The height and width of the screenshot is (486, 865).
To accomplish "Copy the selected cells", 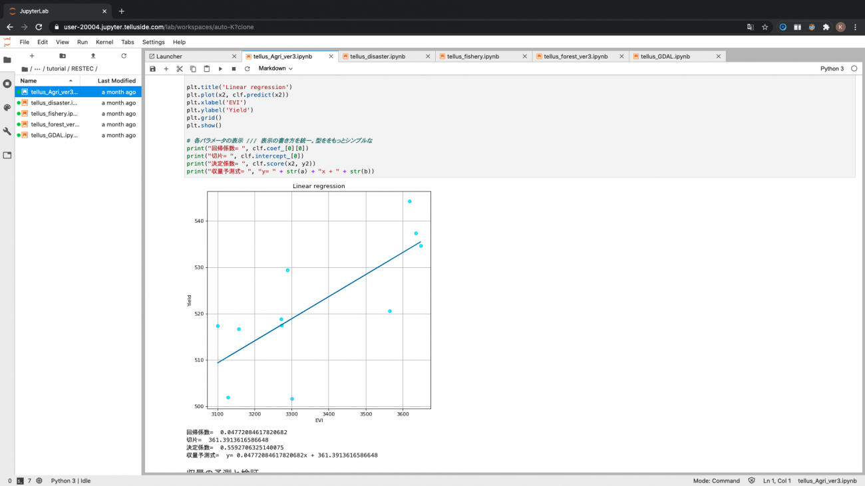I will click(193, 68).
